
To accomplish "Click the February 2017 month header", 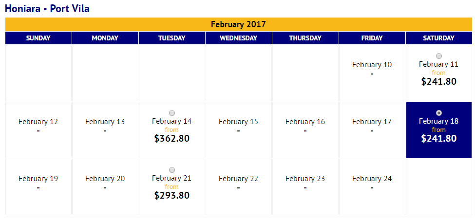I will tap(238, 24).
